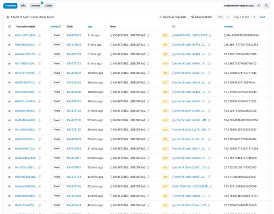Preview transaction 0x1798851db7 with eye icon
Screen dimensions: 274x214
coord(9,64)
